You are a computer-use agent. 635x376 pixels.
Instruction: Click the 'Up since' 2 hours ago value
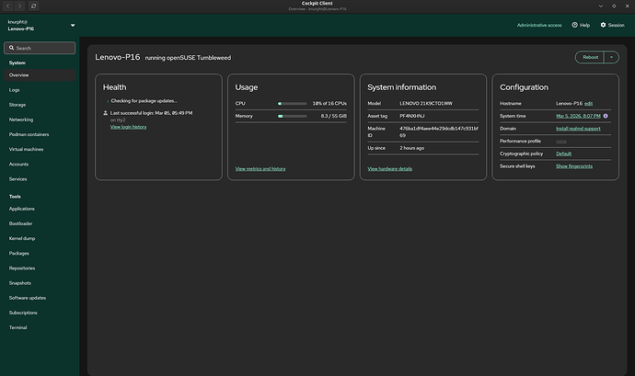[x=411, y=148]
